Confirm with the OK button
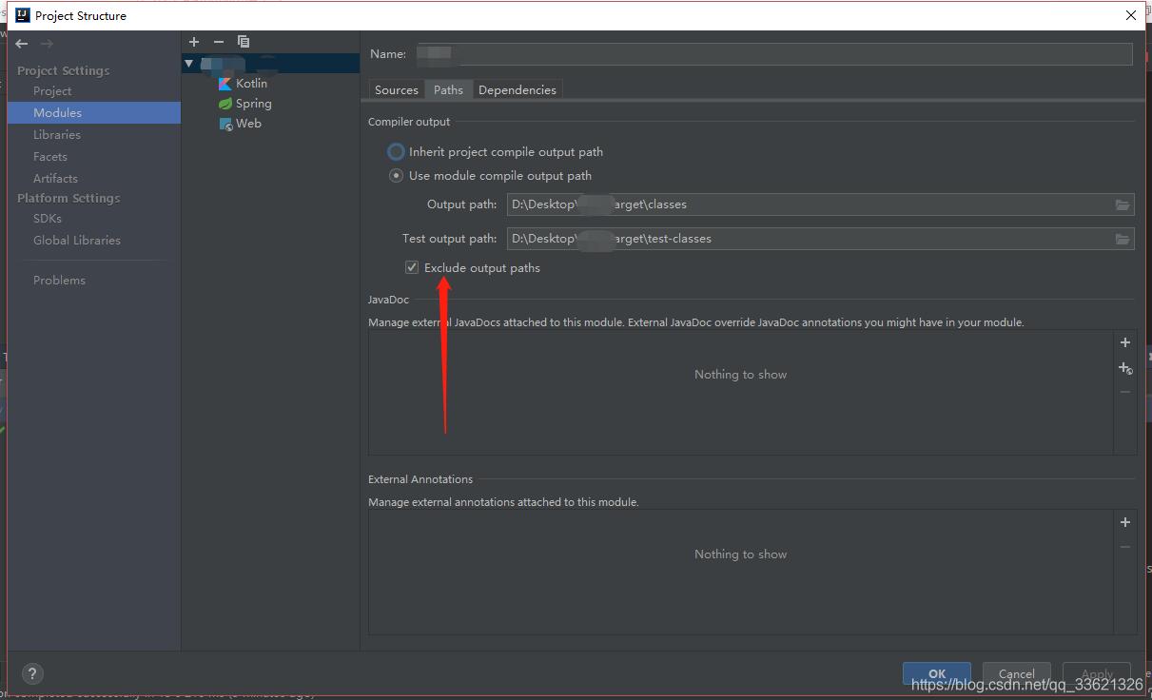The image size is (1152, 700). pos(937,673)
